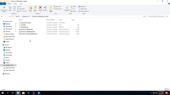Click Invert selection in ribbon
The height and width of the screenshot is (95, 170).
coord(84,11)
